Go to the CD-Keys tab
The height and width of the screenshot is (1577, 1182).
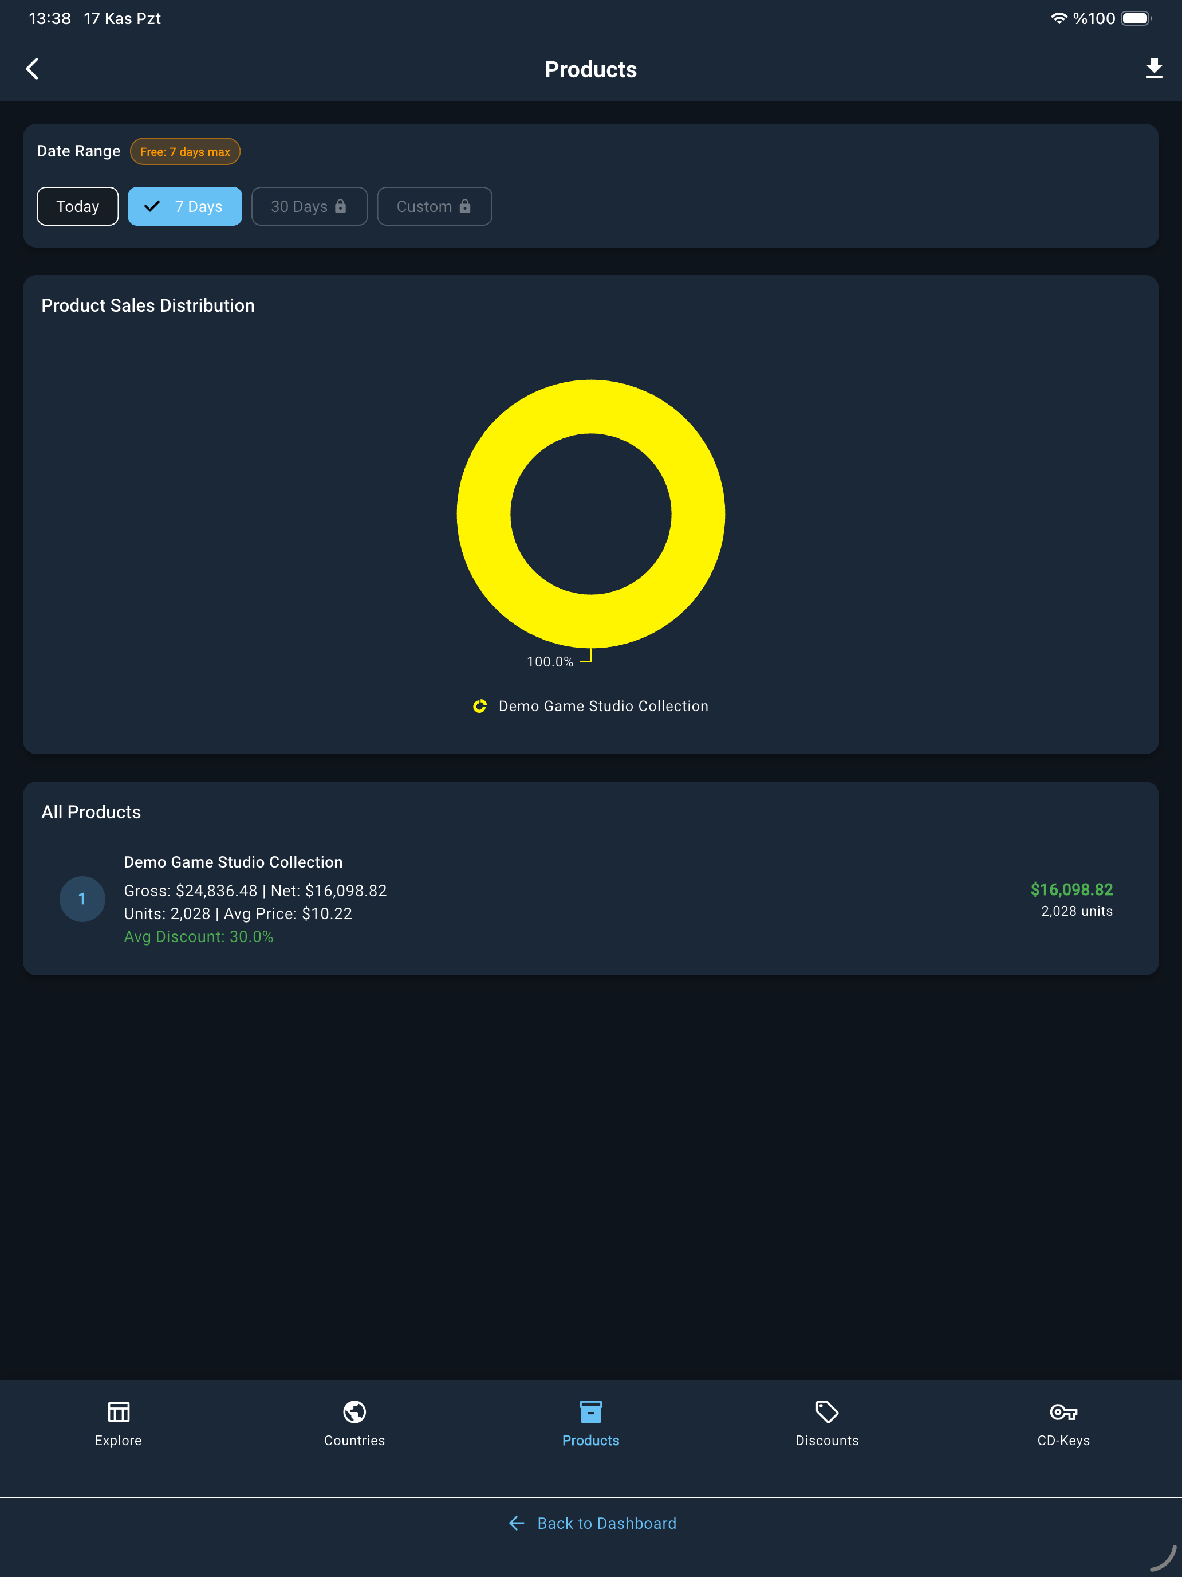click(x=1063, y=1424)
